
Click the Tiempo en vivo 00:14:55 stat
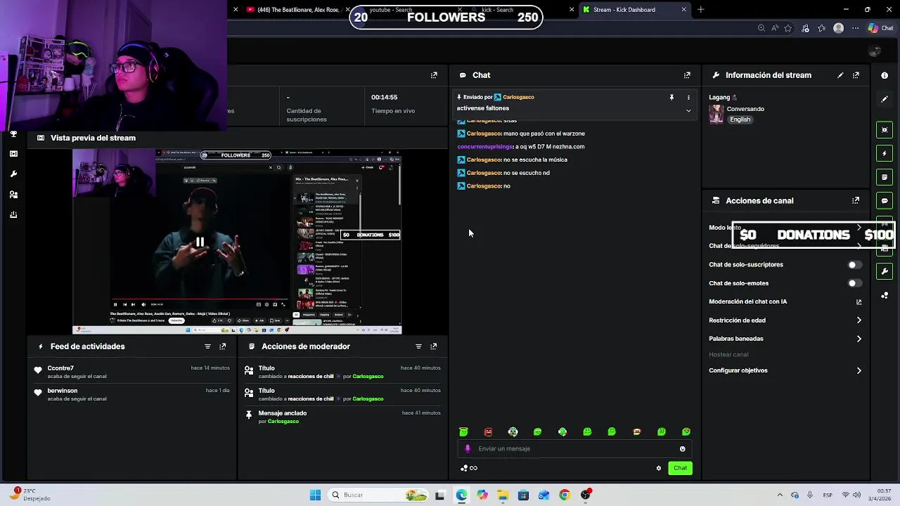point(394,103)
